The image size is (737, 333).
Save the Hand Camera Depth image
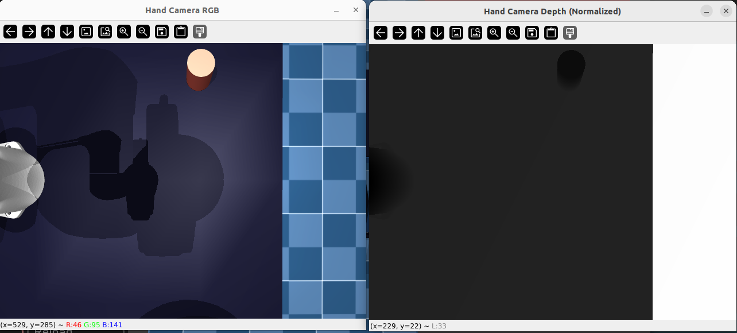pos(532,33)
